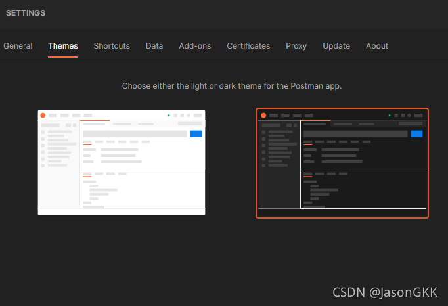Screen dimensions: 448x306
Task: Open the Update tab
Action: [336, 46]
